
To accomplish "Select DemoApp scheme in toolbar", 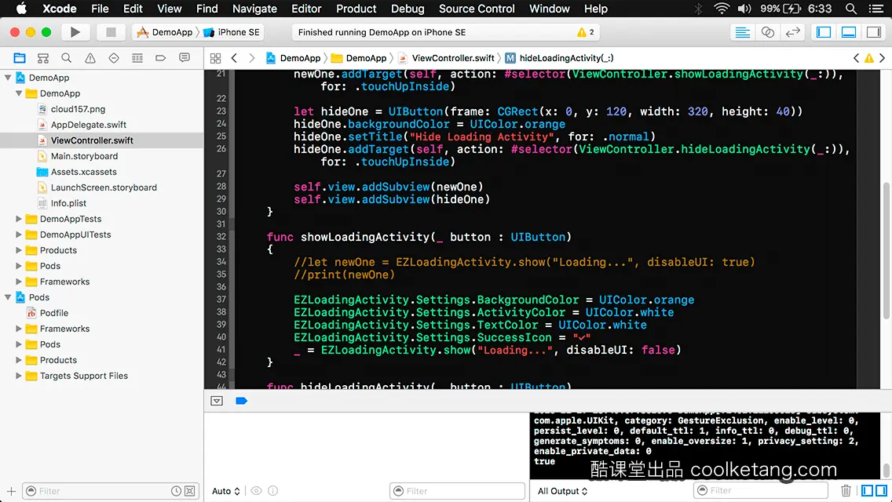I will coord(165,32).
